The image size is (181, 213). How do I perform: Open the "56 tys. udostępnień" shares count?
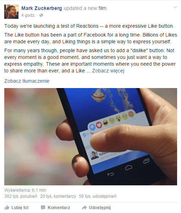98,196
